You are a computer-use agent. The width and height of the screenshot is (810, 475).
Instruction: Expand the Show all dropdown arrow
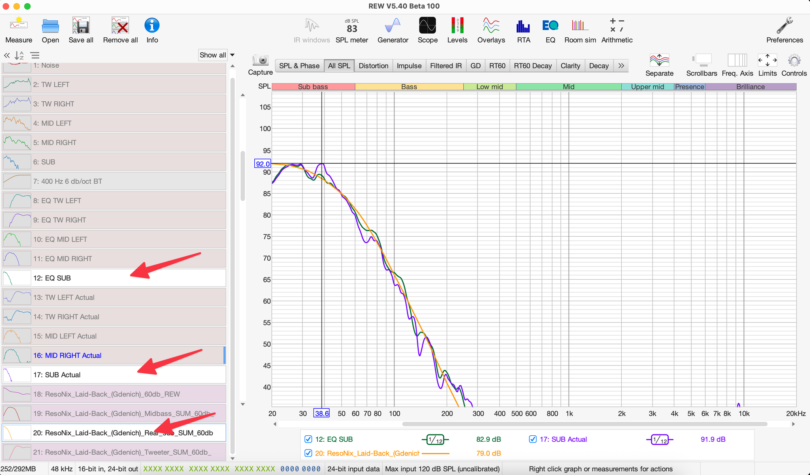pos(232,55)
